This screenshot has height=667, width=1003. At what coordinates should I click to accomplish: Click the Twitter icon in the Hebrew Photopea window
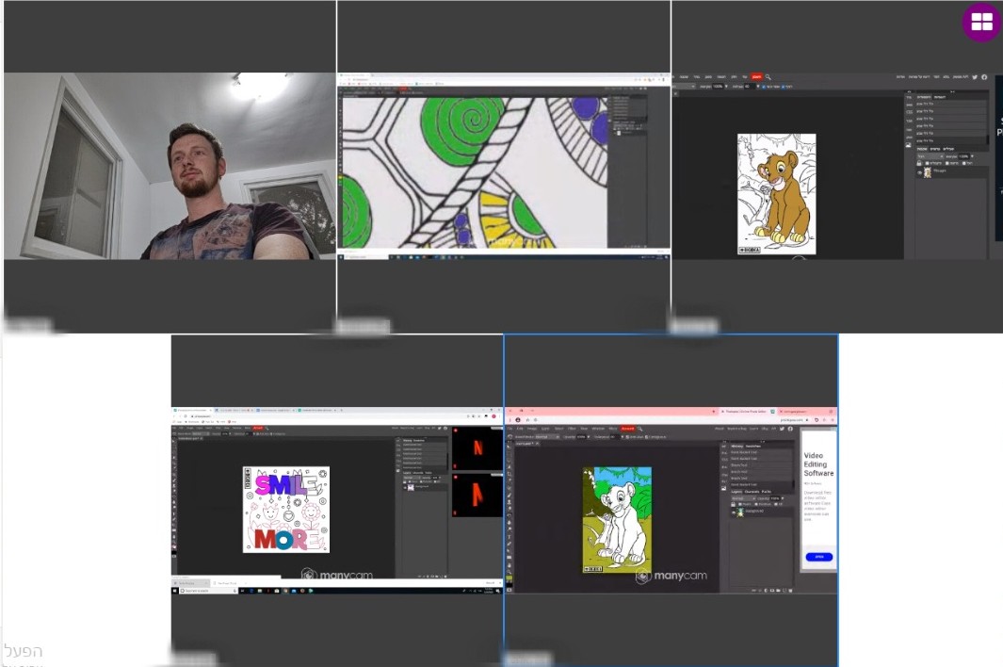(975, 77)
